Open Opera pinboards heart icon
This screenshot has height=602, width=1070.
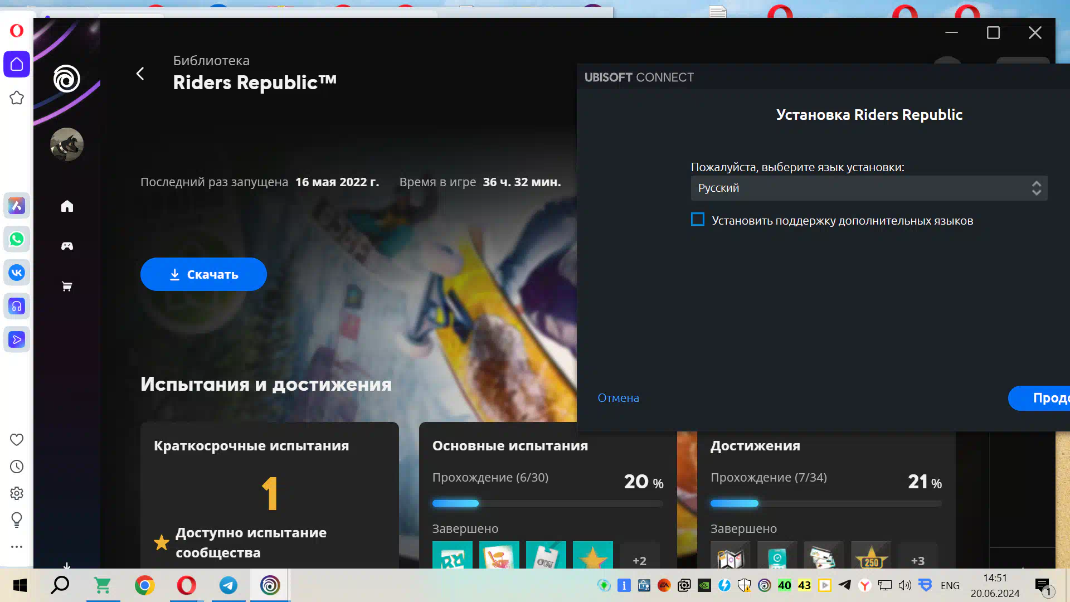[17, 440]
